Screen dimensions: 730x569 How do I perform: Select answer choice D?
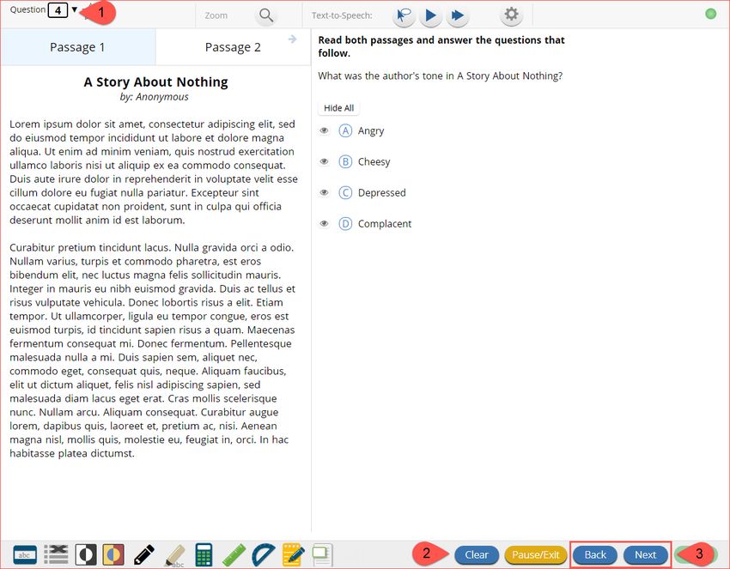tap(345, 224)
